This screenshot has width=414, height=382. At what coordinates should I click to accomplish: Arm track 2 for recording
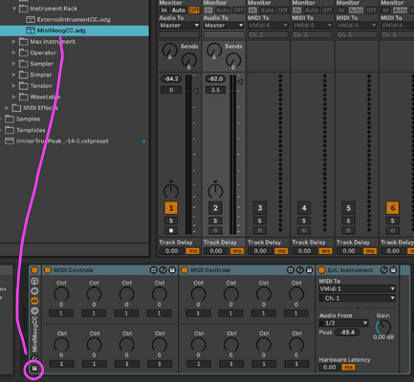pos(215,230)
